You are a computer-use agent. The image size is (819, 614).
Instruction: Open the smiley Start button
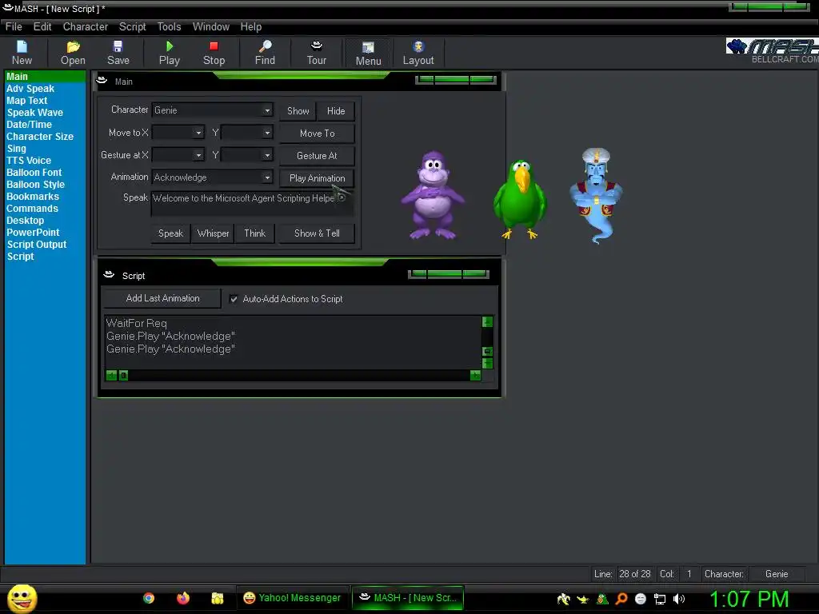pos(22,598)
